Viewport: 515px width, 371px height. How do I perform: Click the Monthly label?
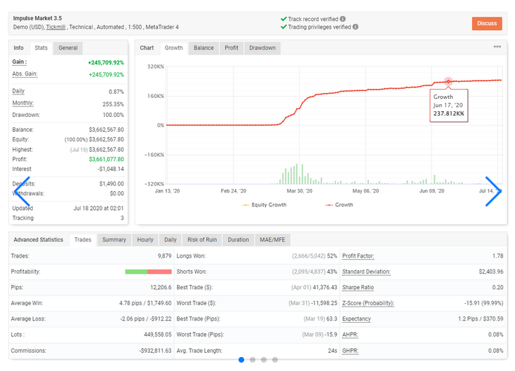click(x=22, y=103)
